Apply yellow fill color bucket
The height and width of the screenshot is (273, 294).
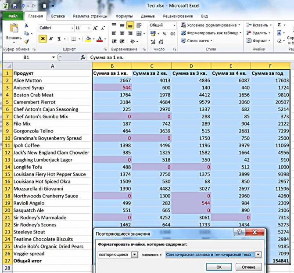[x=88, y=39]
